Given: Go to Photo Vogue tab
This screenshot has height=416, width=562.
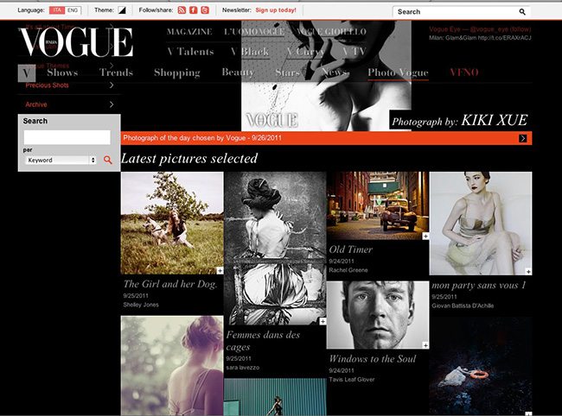Looking at the screenshot, I should click(398, 72).
